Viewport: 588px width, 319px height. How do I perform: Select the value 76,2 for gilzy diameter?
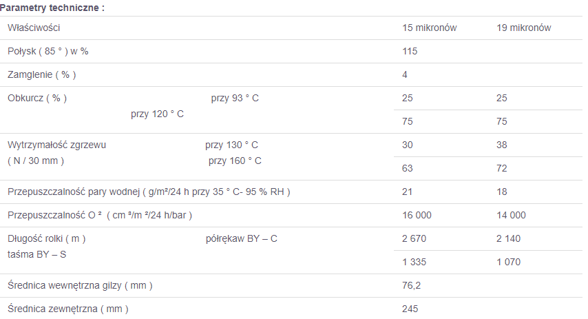(x=411, y=286)
